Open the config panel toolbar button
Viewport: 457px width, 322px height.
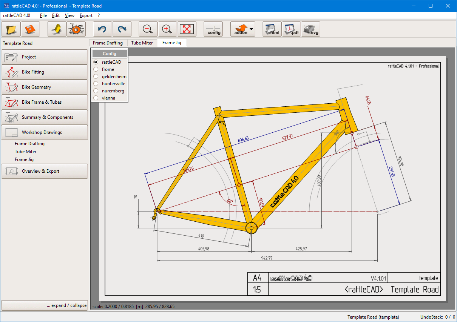click(214, 29)
